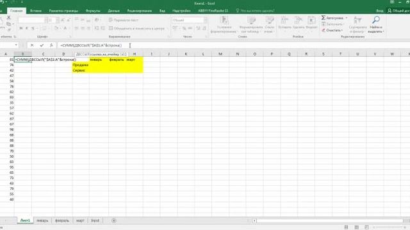Click the Вход sign-in link

point(380,11)
